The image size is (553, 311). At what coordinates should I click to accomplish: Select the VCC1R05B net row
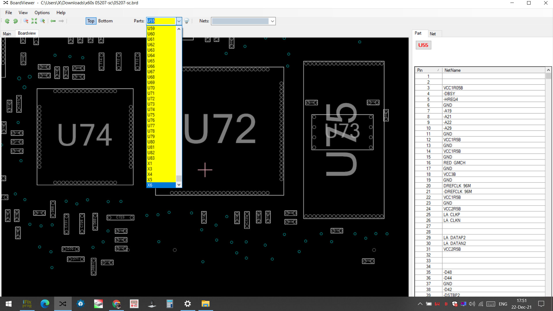(480, 88)
